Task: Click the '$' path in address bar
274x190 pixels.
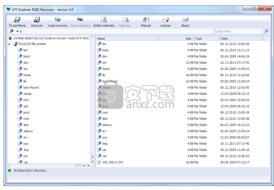Action: click(x=21, y=31)
